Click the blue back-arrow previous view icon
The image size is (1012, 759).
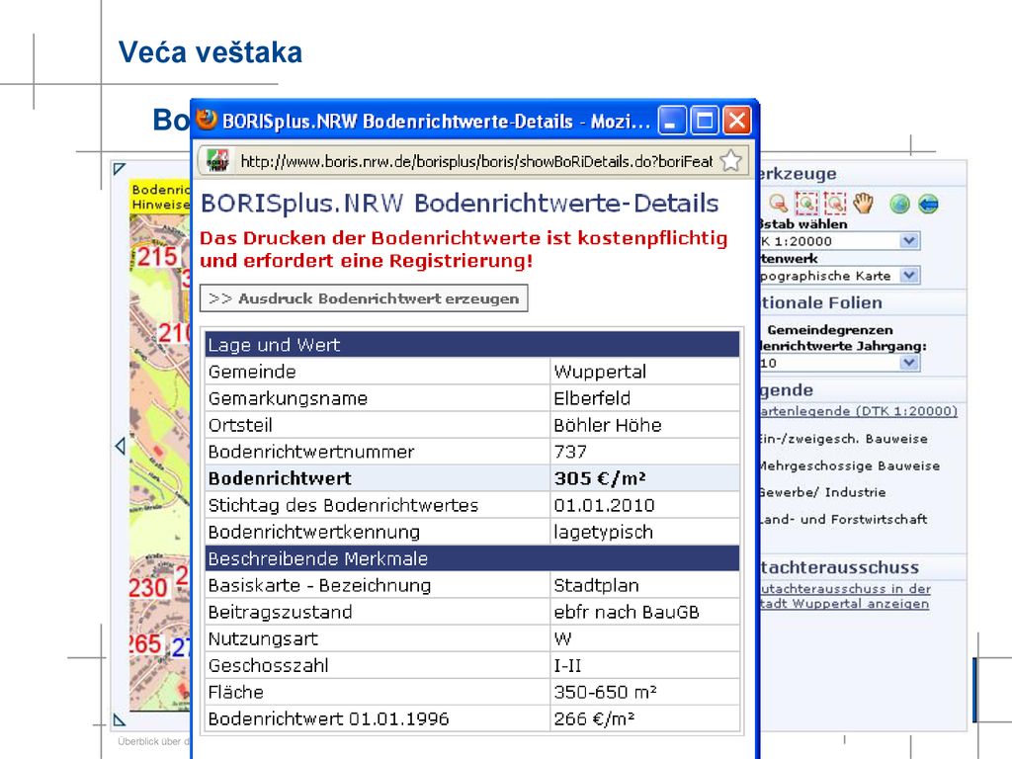928,204
